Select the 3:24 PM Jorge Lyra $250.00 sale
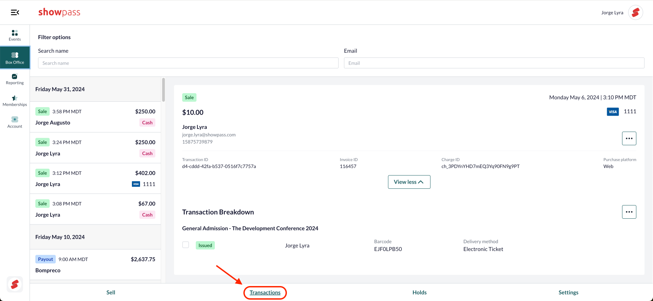The width and height of the screenshot is (653, 301). [x=95, y=148]
